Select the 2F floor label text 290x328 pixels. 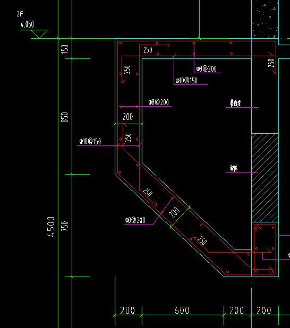click(20, 14)
